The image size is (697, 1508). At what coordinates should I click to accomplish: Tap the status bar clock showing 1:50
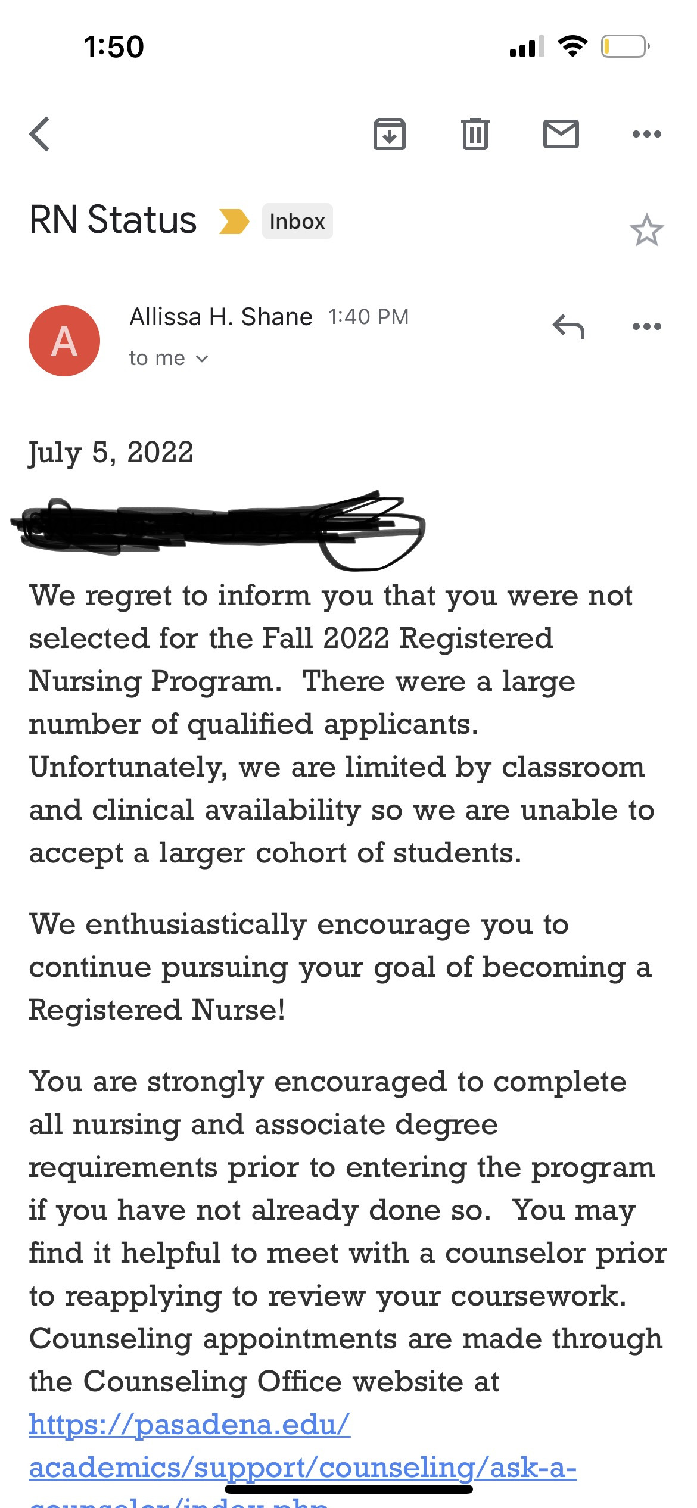[x=114, y=46]
